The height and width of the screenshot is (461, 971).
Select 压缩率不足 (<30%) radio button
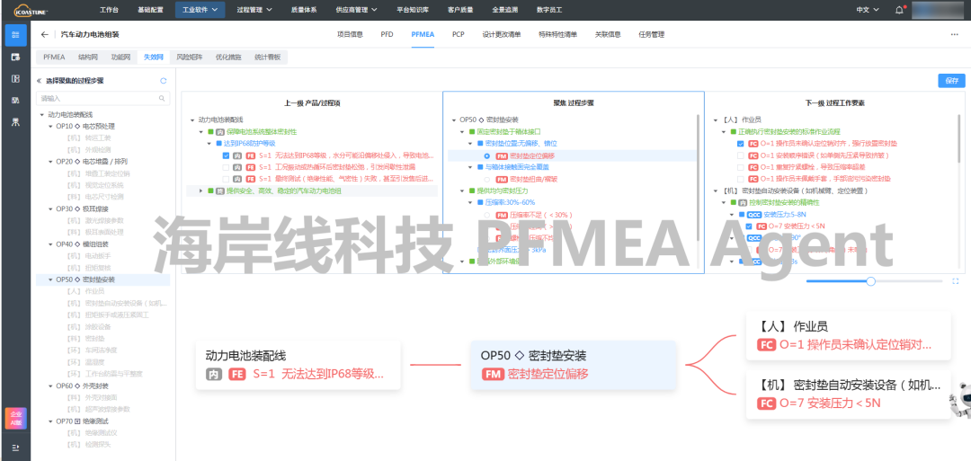(487, 215)
